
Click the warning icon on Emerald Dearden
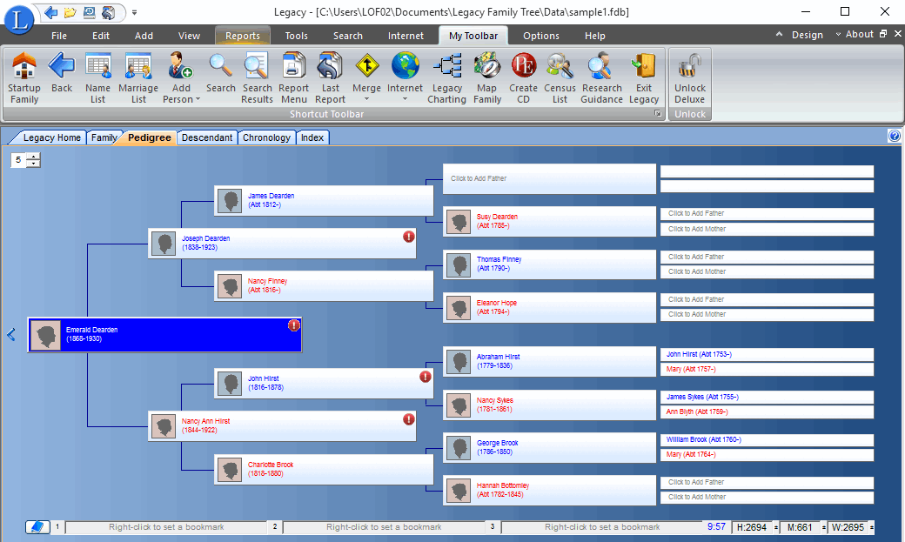pos(294,325)
